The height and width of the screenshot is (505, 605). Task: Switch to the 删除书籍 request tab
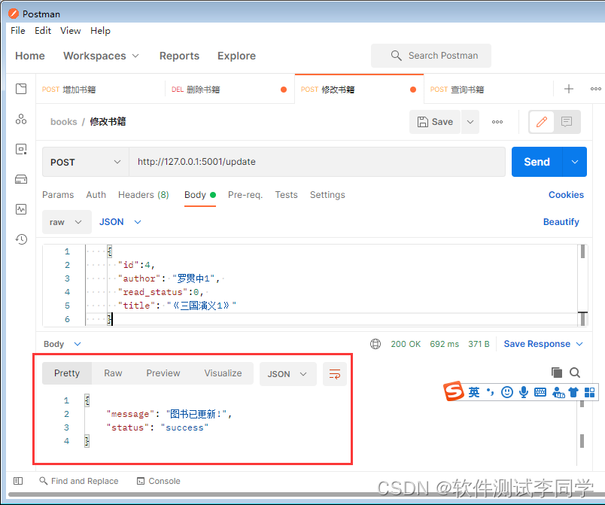tap(230, 90)
